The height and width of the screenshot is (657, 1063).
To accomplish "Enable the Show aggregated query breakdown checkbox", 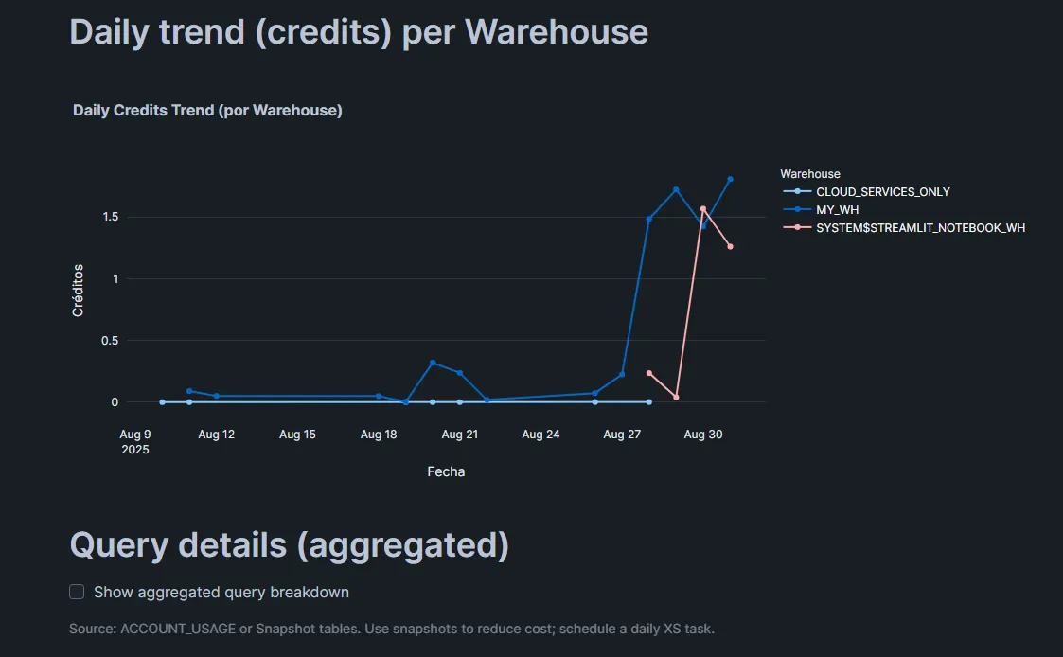I will point(76,592).
